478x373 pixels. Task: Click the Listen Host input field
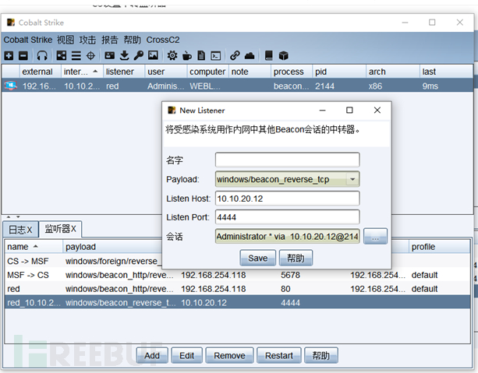[287, 199]
